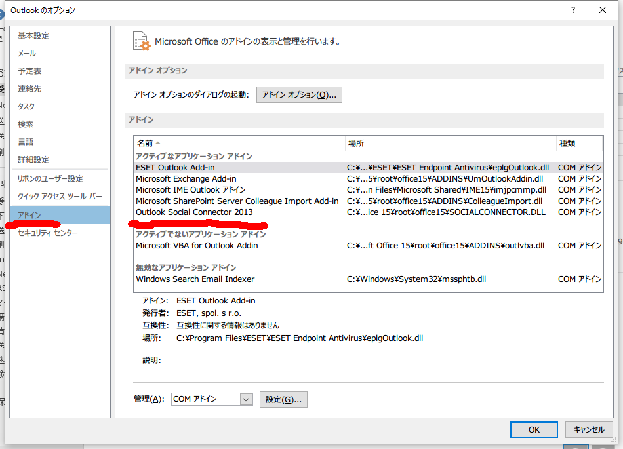Click the full ESET Endpoint Antivirus path text
The height and width of the screenshot is (449, 623).
(300, 338)
